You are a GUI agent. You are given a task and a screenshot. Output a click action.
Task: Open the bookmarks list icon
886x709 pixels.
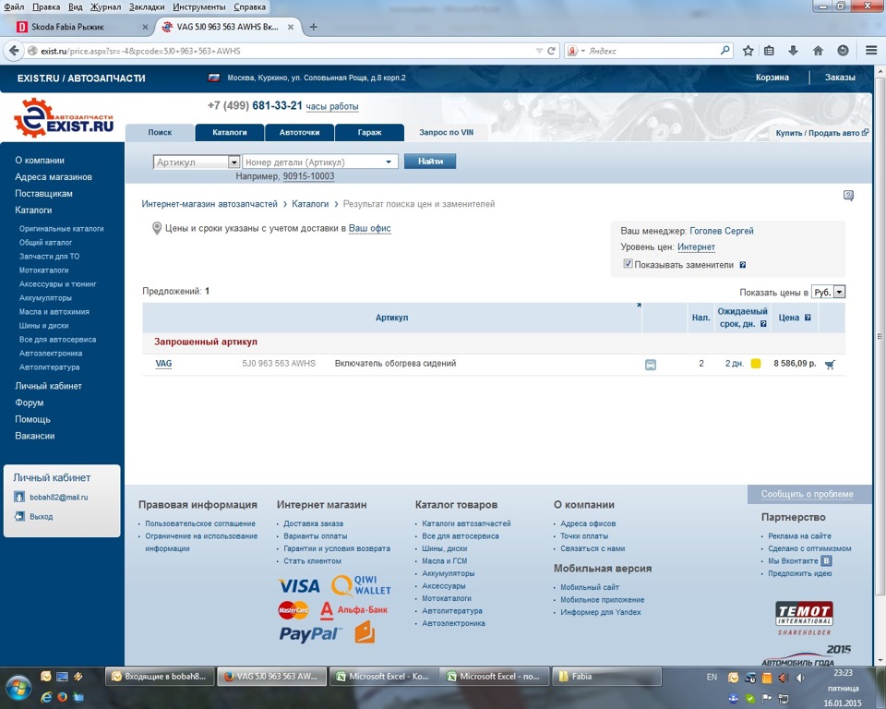point(769,51)
